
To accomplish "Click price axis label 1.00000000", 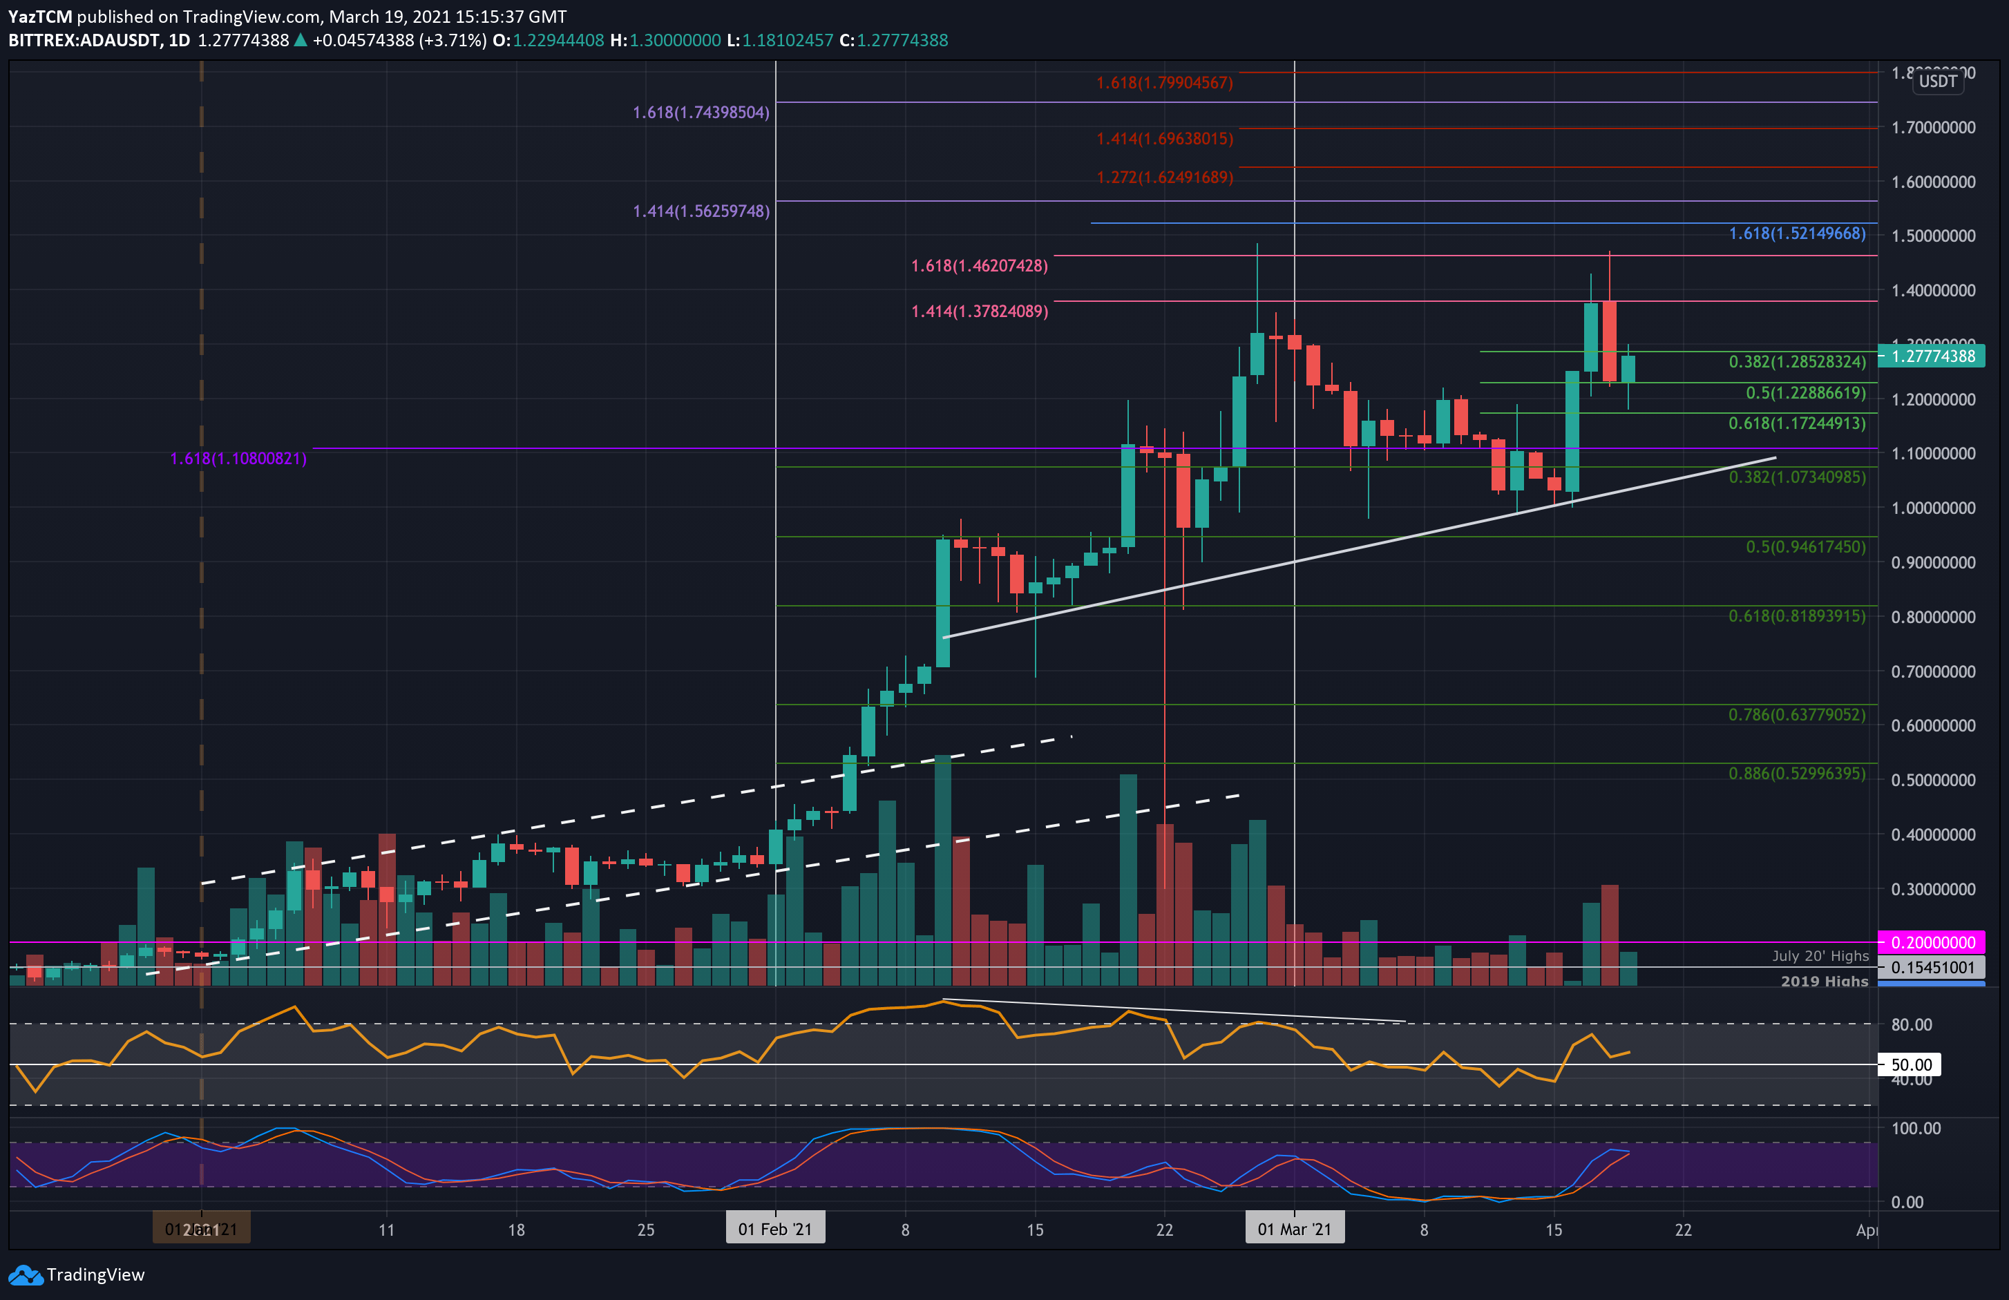I will click(x=1933, y=508).
